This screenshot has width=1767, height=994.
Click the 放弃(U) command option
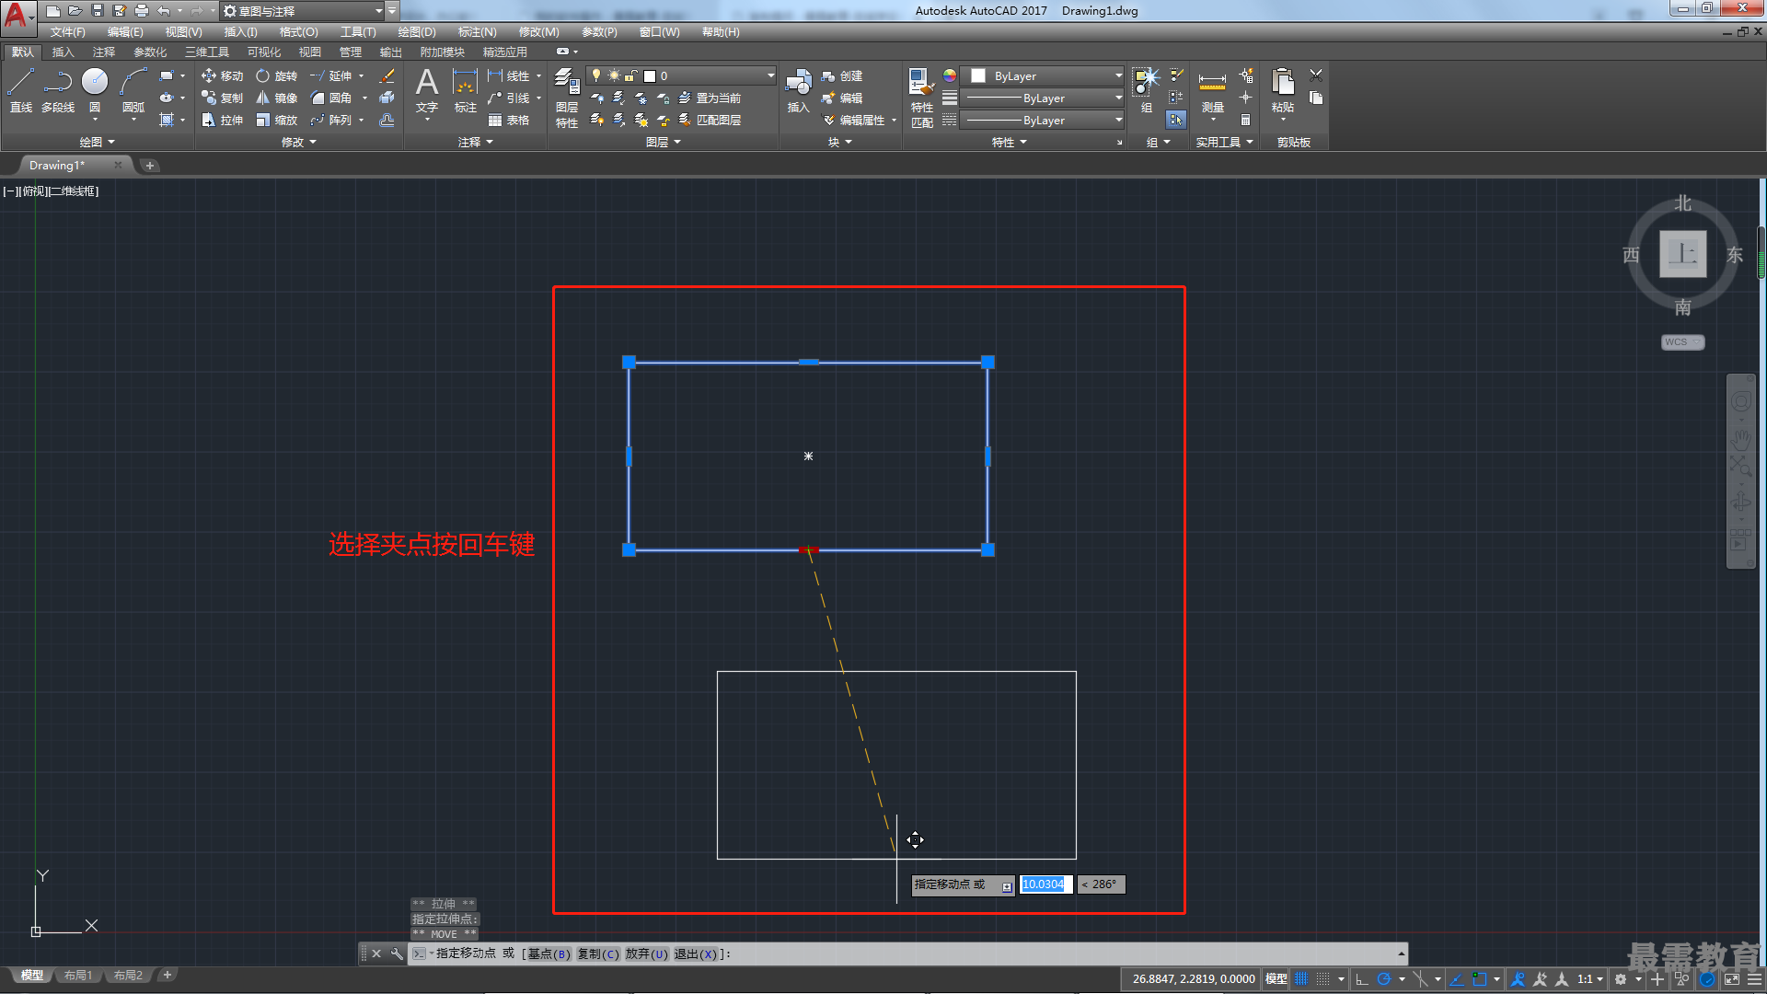point(647,954)
